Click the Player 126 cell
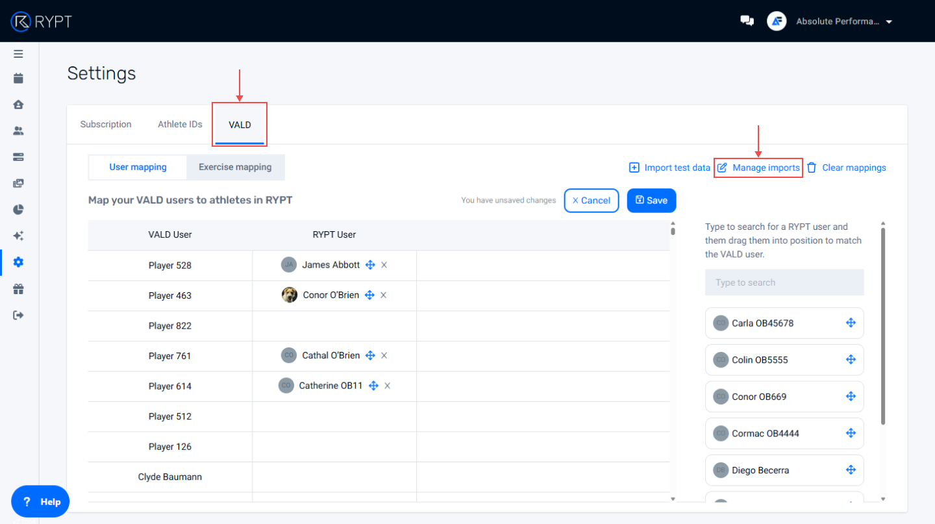Viewport: 935px width, 524px height. pos(170,447)
